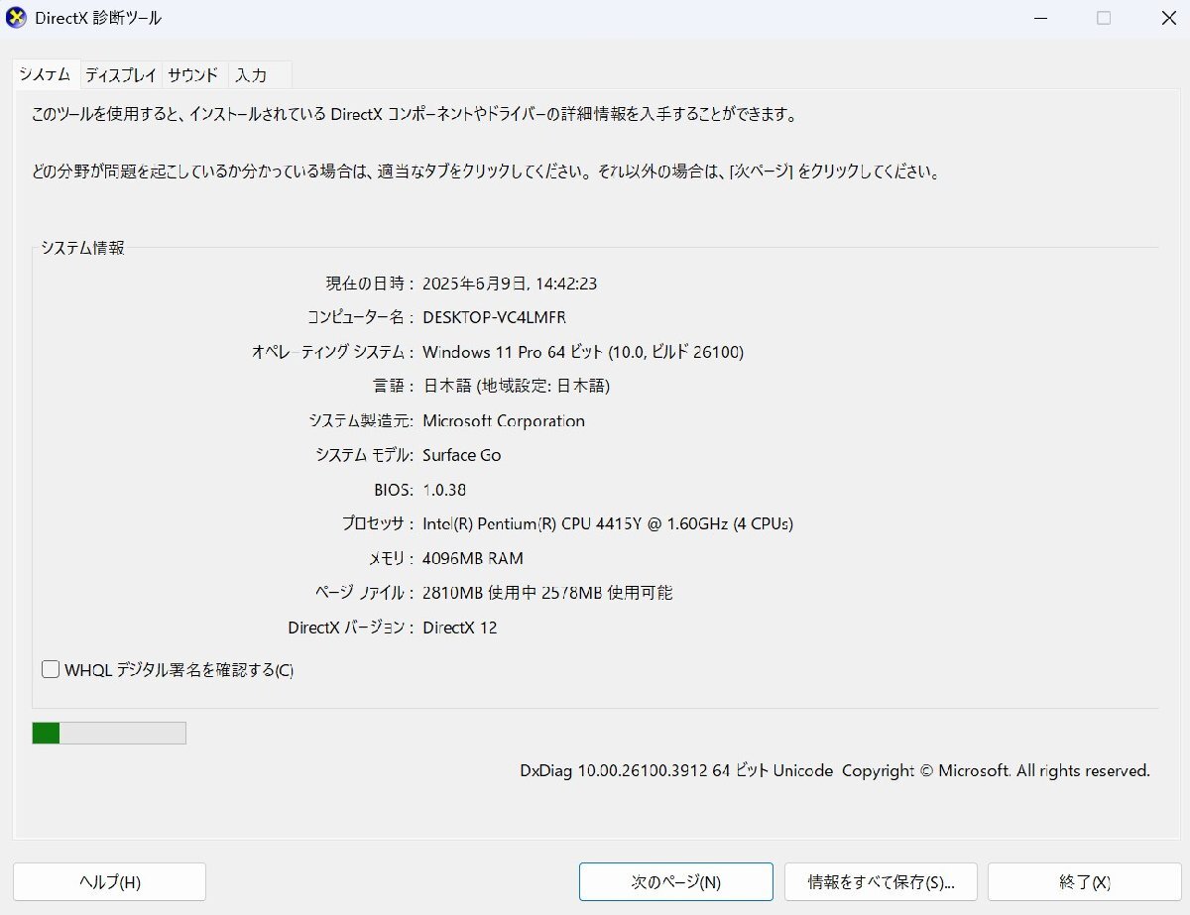Click the Windows 11 Pro 64 ビット value

[x=583, y=352]
